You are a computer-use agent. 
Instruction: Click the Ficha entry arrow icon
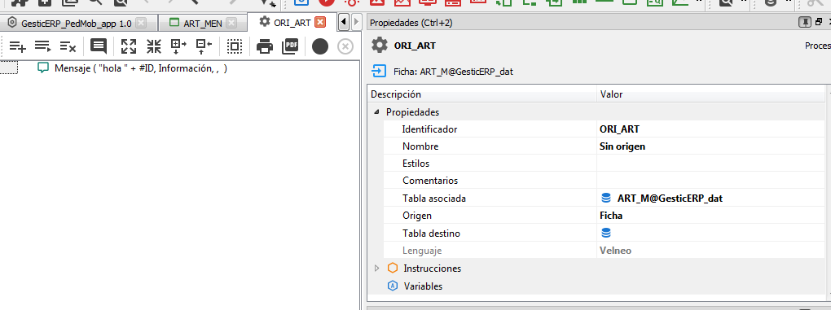tap(378, 71)
